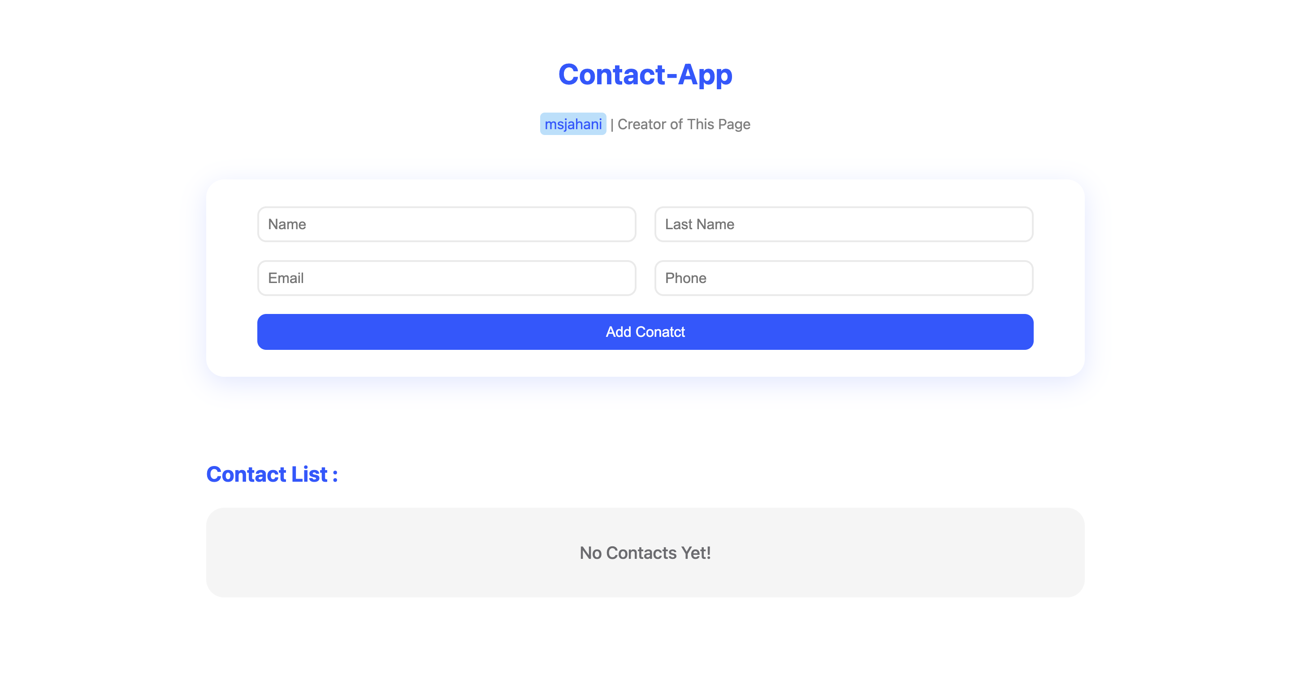Image resolution: width=1291 pixels, height=697 pixels.
Task: Submit the form with the blue button
Action: pos(645,332)
